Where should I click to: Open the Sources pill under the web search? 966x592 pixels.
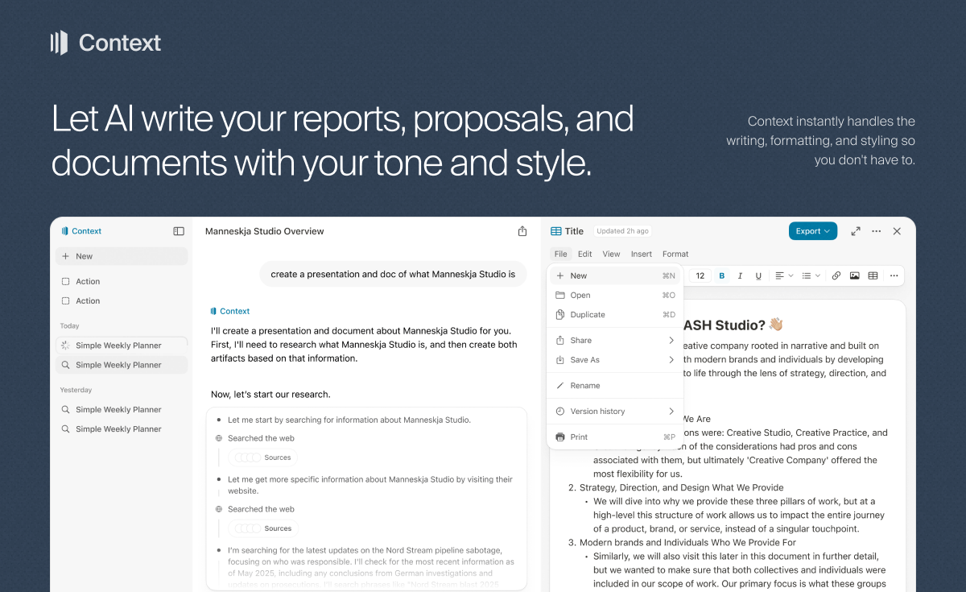coord(262,457)
